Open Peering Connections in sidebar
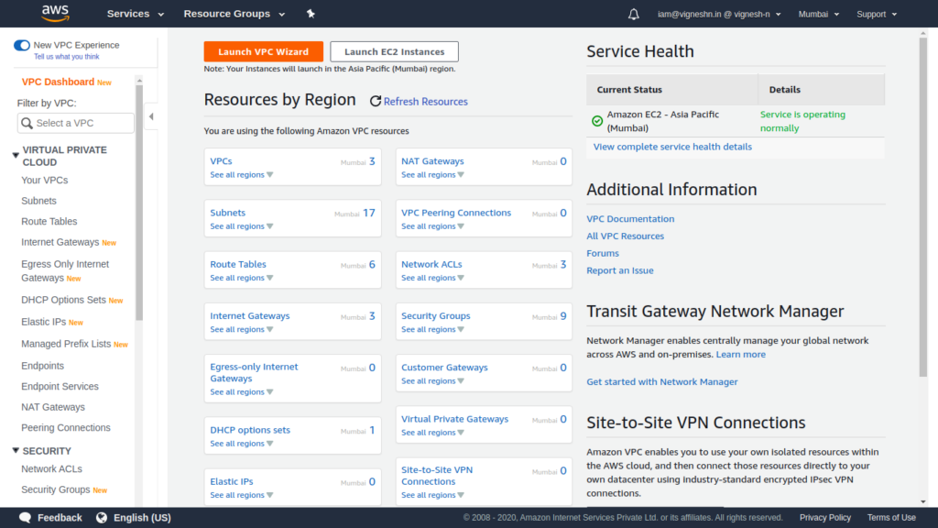Screen dimensions: 938x528 [x=66, y=428]
